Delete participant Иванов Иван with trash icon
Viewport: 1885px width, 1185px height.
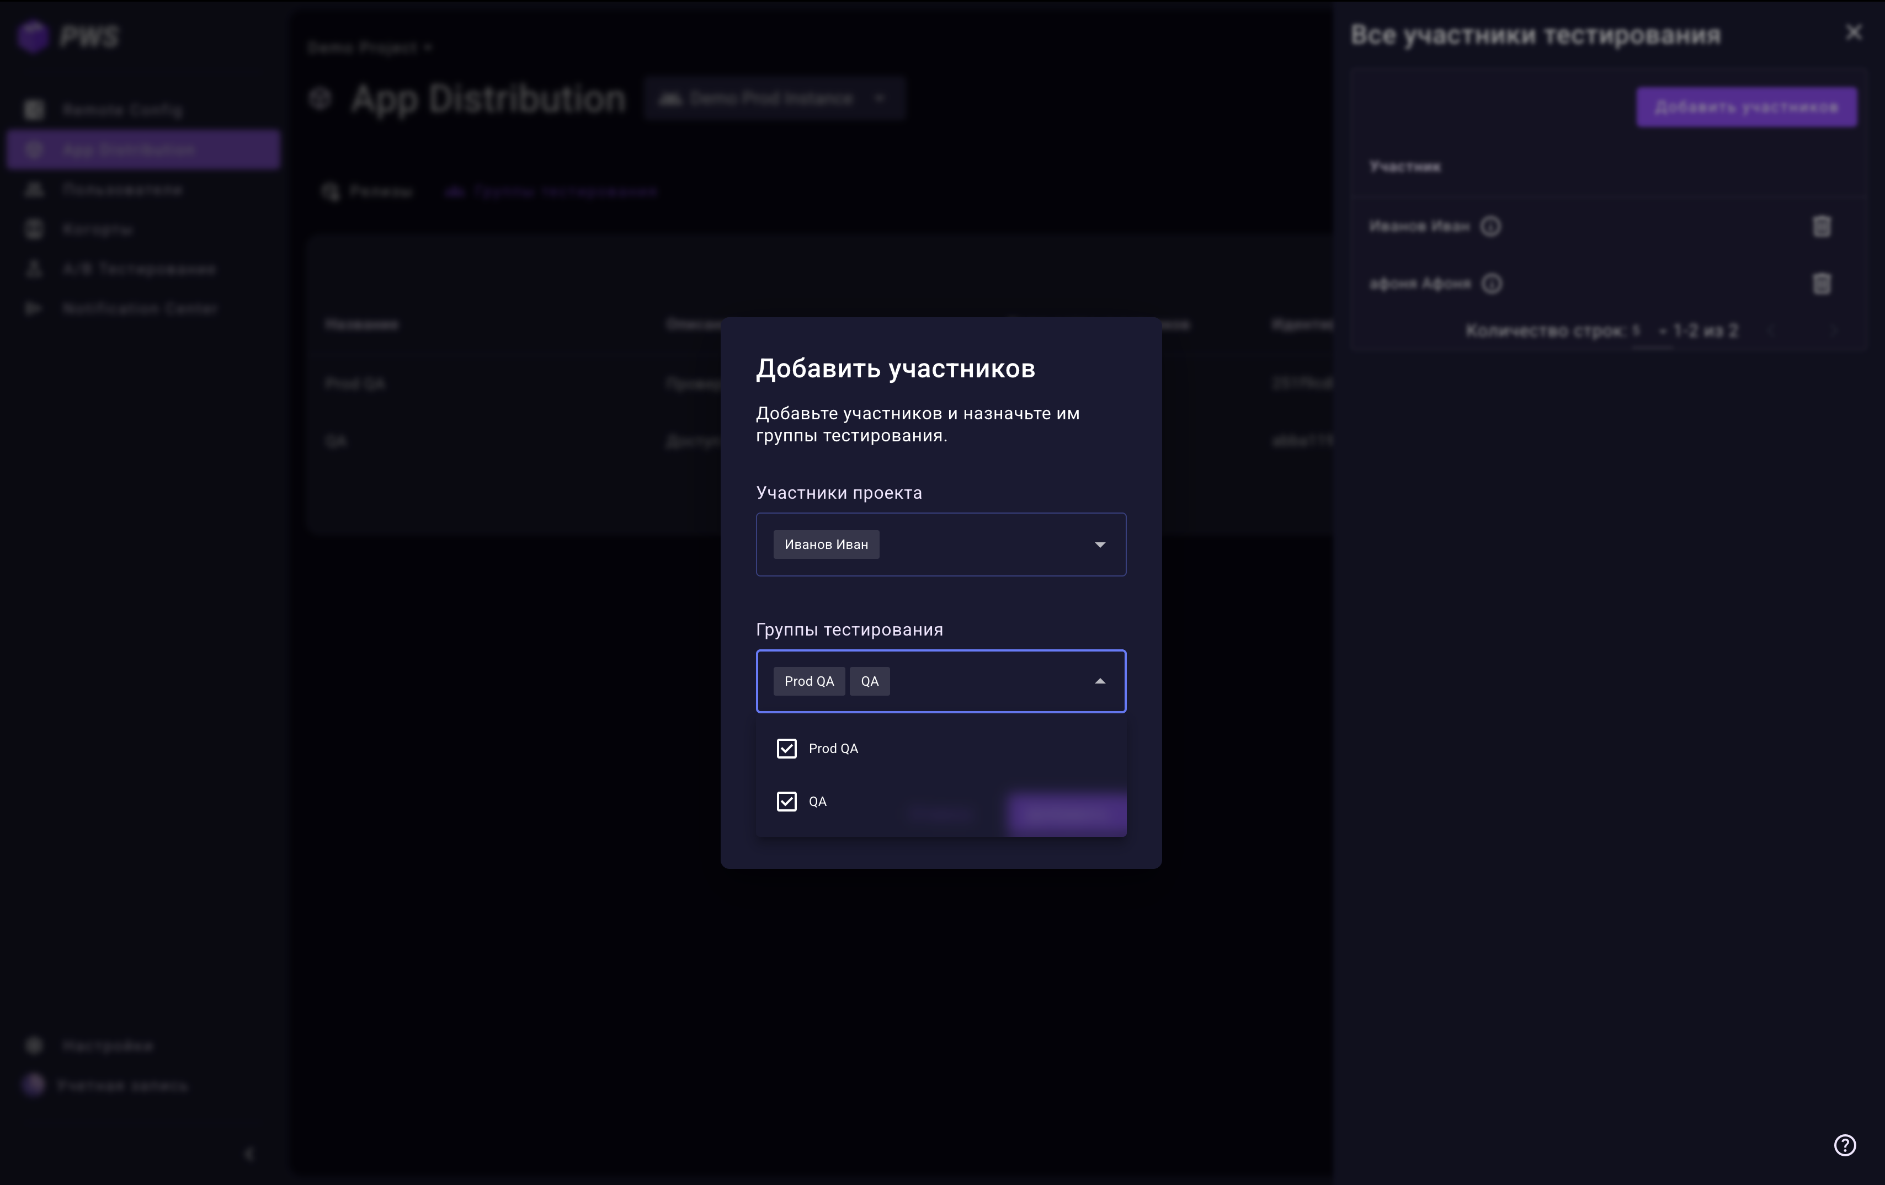tap(1822, 226)
